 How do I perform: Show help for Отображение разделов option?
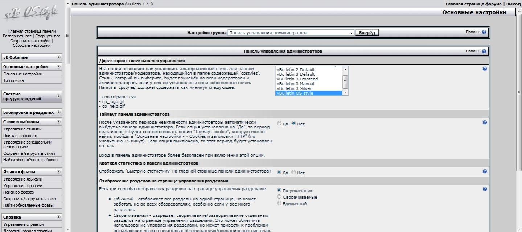click(485, 189)
